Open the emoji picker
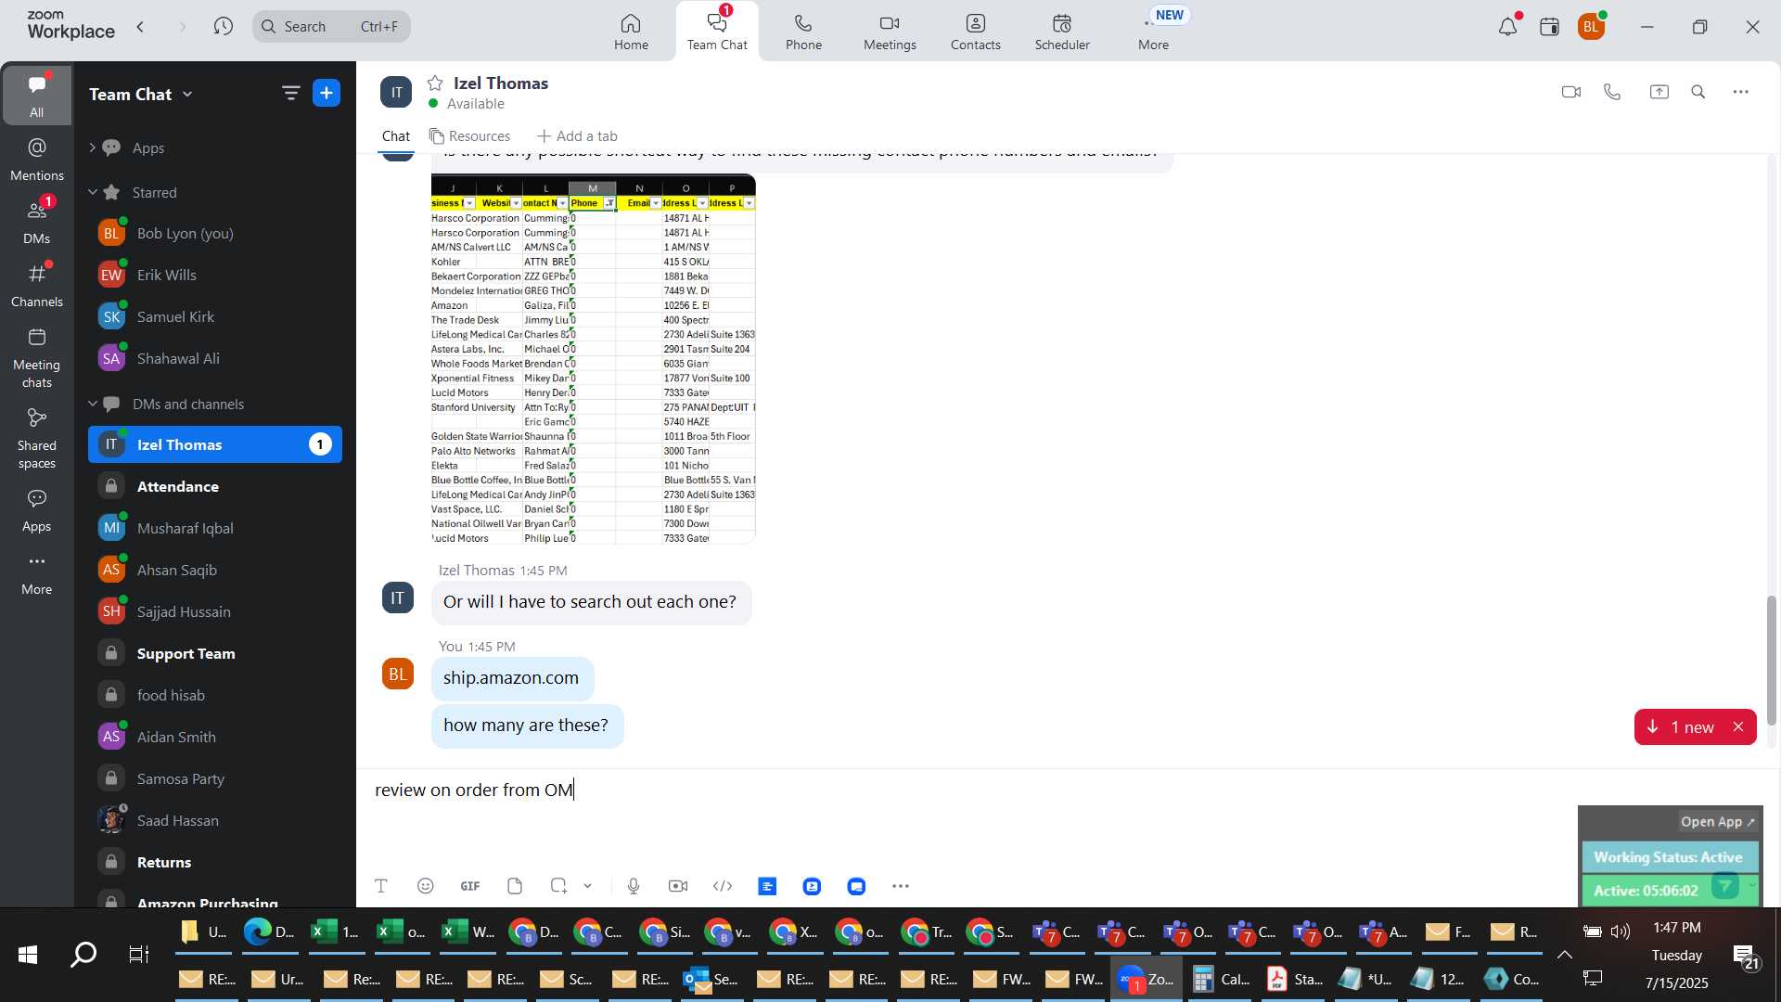Screen dimensions: 1781x1002 pos(425,886)
